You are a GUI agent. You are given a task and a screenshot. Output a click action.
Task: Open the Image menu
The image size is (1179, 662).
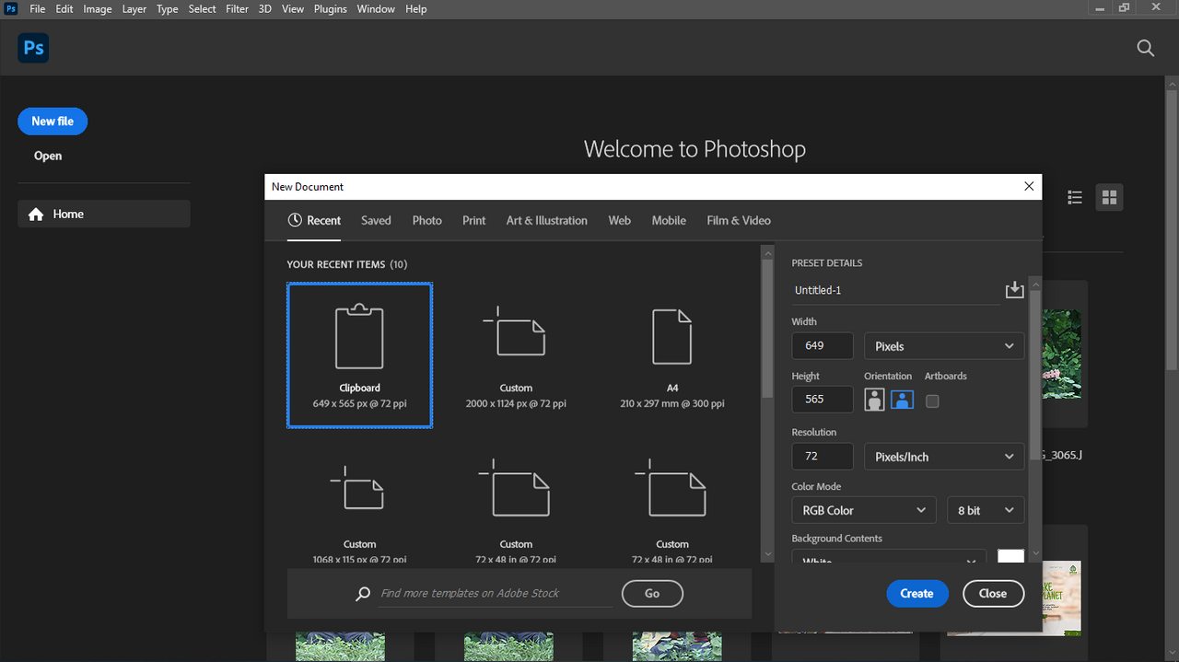[x=98, y=8]
